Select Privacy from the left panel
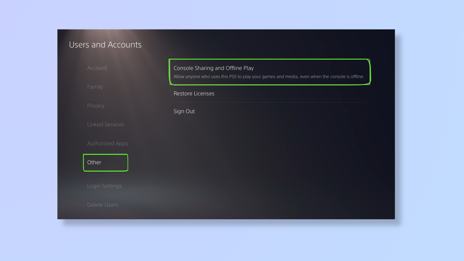Viewport: 464px width, 261px height. point(96,105)
